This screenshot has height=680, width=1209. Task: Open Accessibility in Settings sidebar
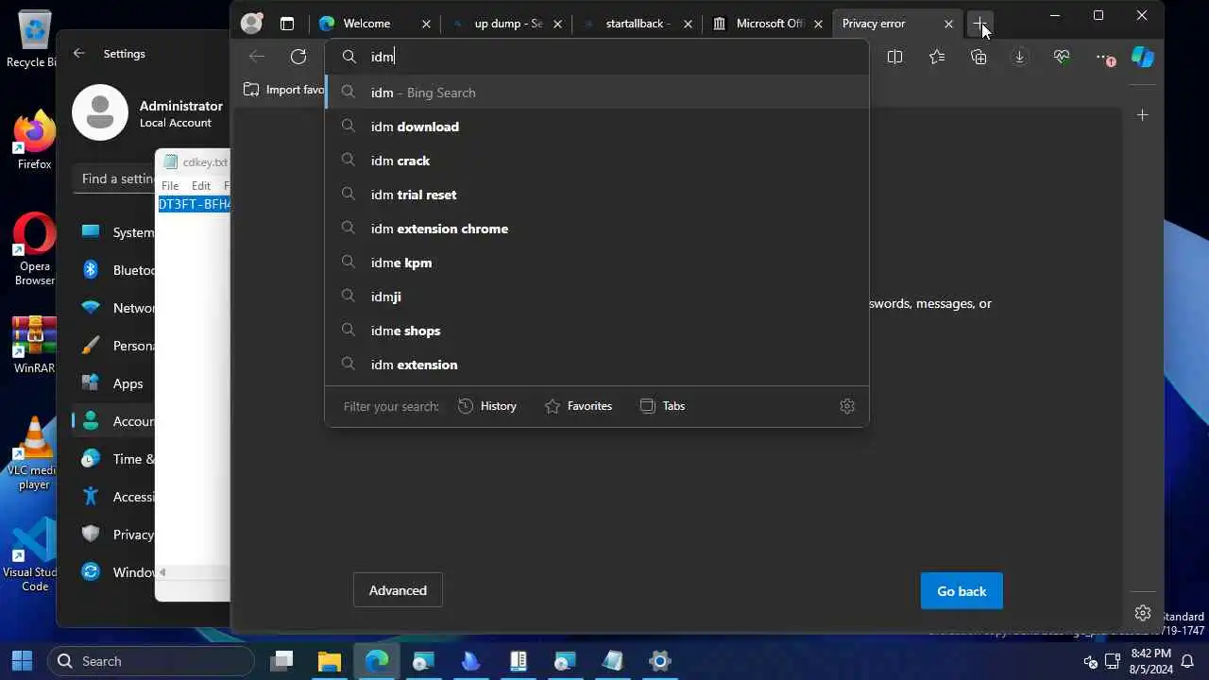115,497
